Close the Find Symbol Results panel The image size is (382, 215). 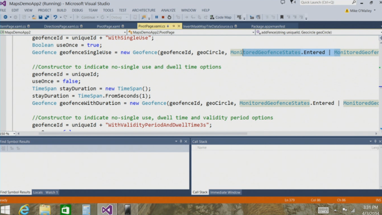(x=186, y=141)
